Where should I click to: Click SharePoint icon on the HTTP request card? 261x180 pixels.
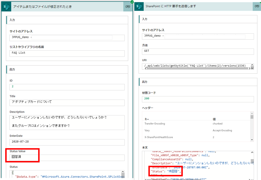139,6
